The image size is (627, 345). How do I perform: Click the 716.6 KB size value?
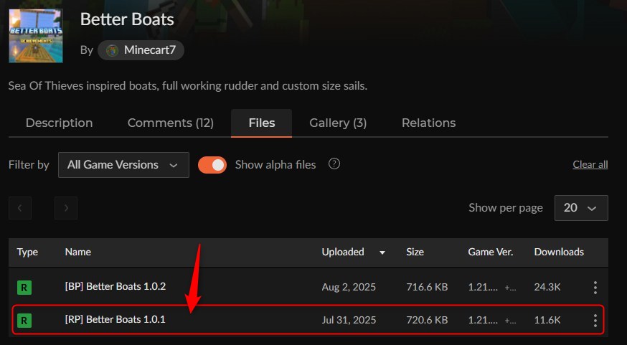[427, 287]
